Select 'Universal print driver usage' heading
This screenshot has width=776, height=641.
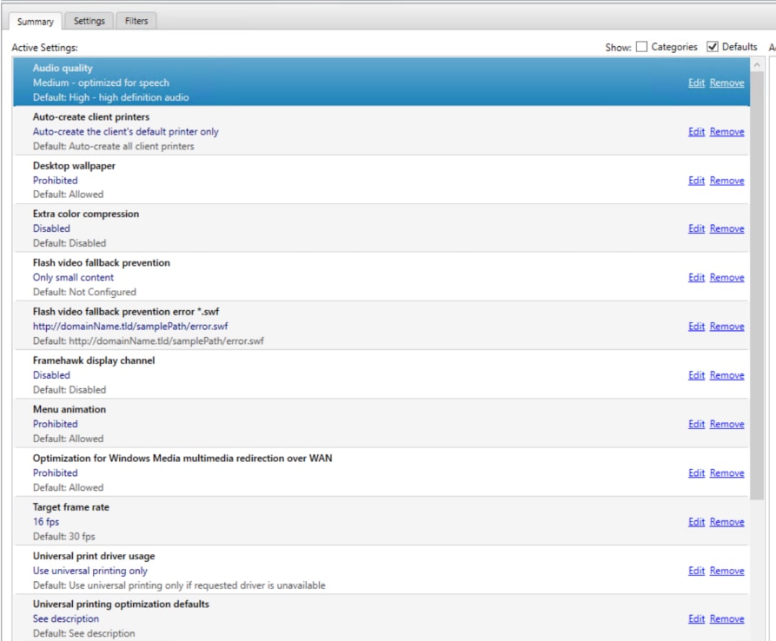94,556
